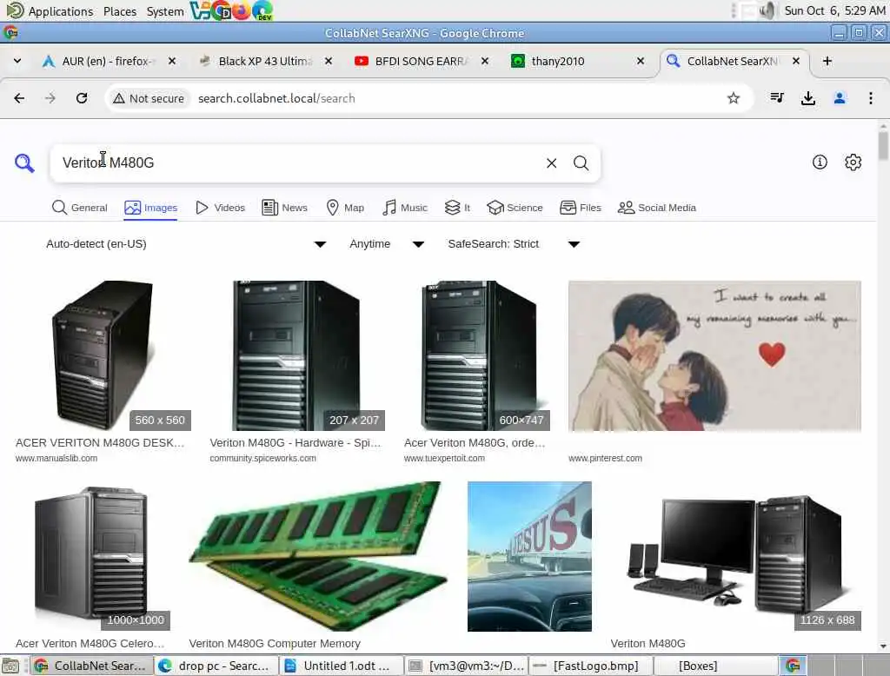This screenshot has width=890, height=676.
Task: Switch to vm3@vm3 terminal taskbar window
Action: [x=467, y=666]
